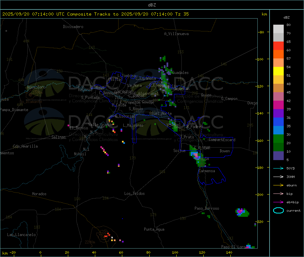Click the Morados map label

pos(39,194)
